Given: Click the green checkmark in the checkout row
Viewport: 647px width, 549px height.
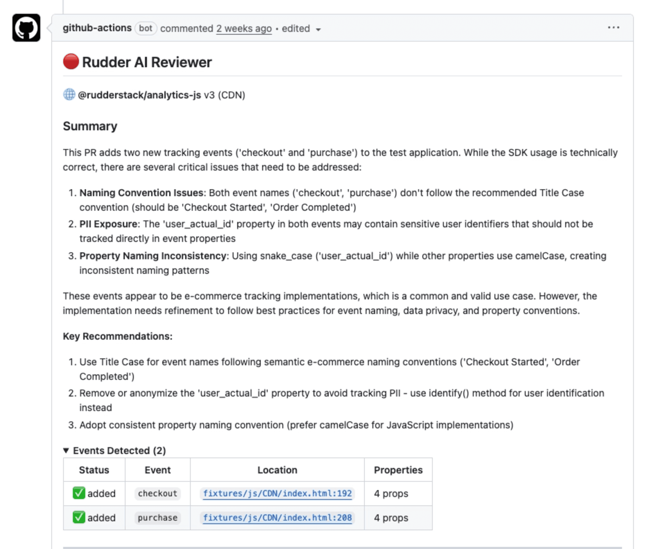Looking at the screenshot, I should coord(79,493).
